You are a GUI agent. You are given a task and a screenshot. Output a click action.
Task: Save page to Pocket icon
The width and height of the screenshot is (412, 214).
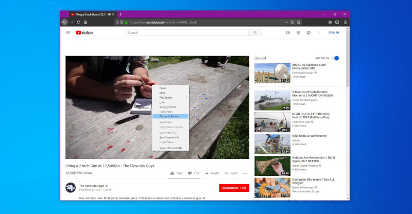(293, 22)
